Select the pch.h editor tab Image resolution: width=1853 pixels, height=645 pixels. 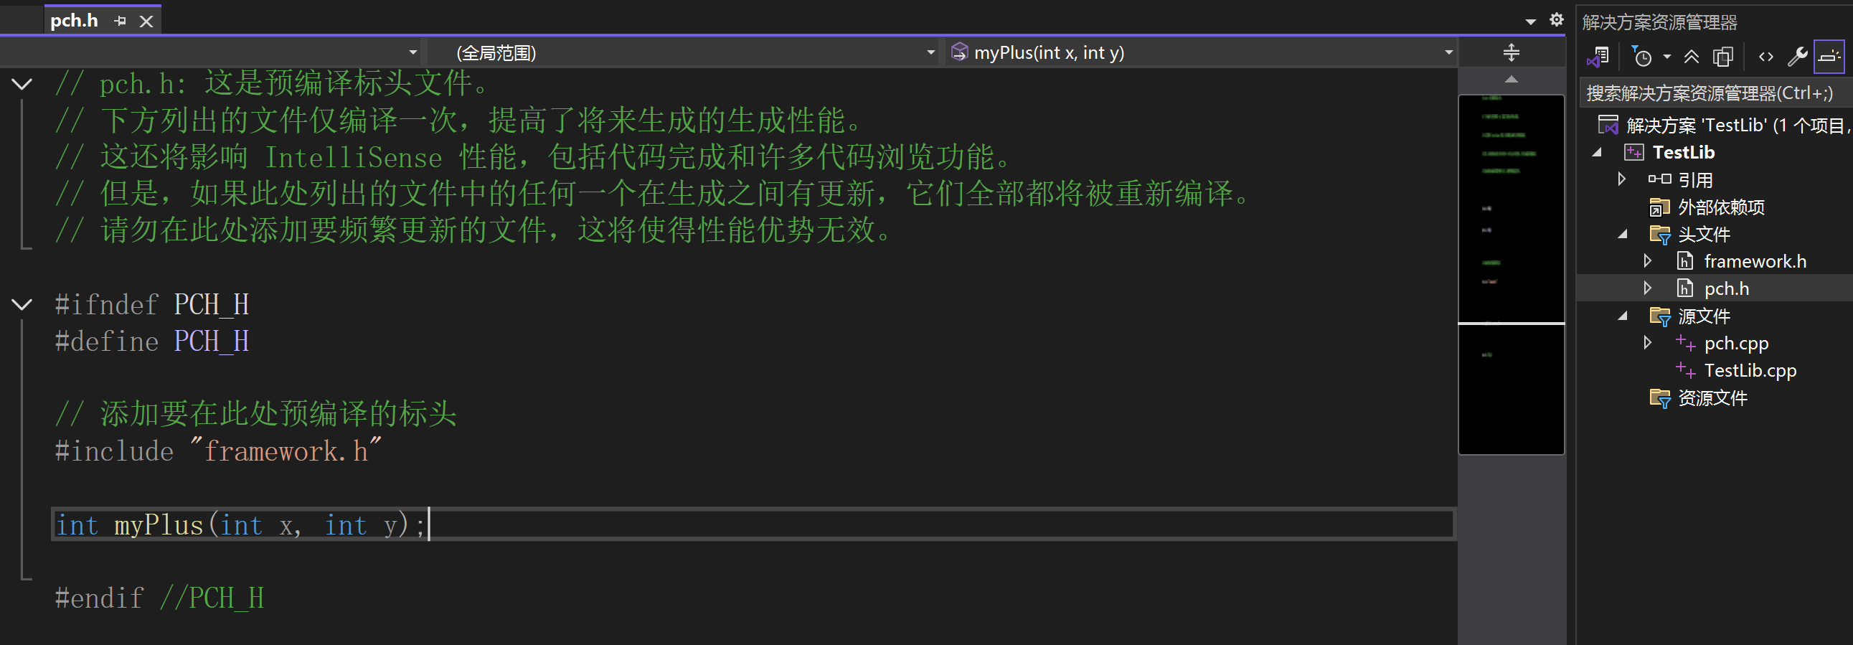pyautogui.click(x=74, y=21)
